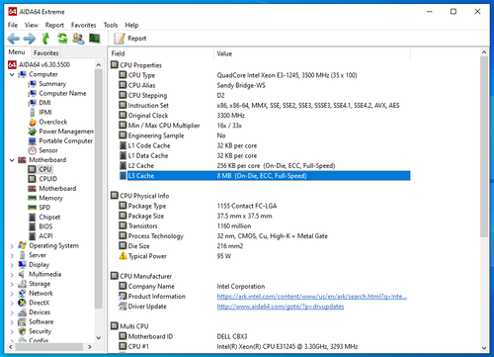The height and width of the screenshot is (357, 494).
Task: Open the Help menu
Action: click(131, 25)
